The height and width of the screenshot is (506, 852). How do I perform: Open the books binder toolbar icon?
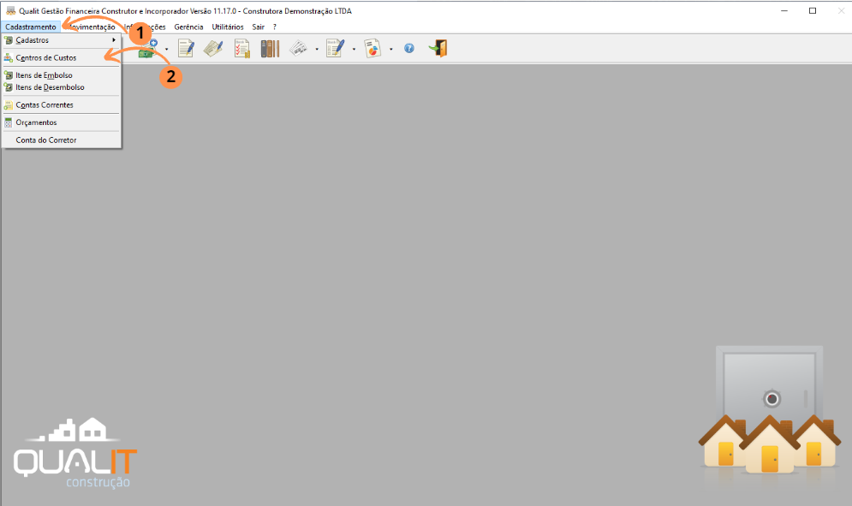(270, 48)
